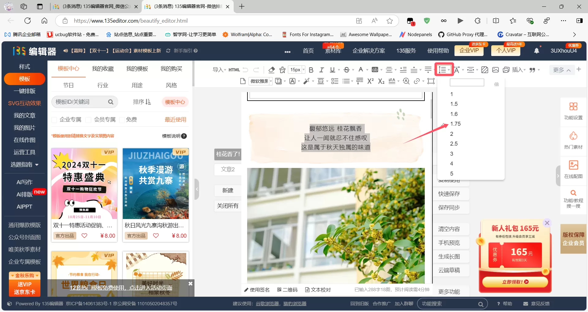Click the 立即领取 coupon button
The height and width of the screenshot is (312, 588).
click(x=514, y=282)
